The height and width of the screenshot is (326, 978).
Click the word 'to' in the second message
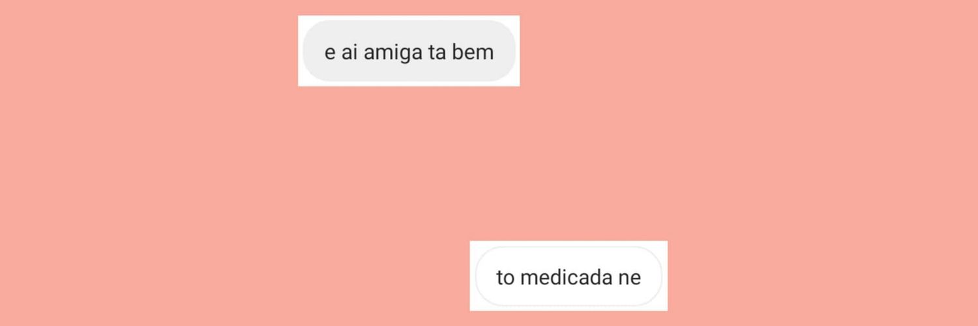click(x=505, y=278)
